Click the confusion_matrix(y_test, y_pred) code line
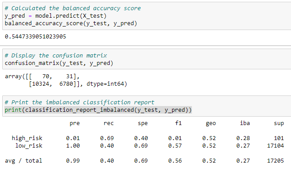291x171 pixels. coord(59,63)
